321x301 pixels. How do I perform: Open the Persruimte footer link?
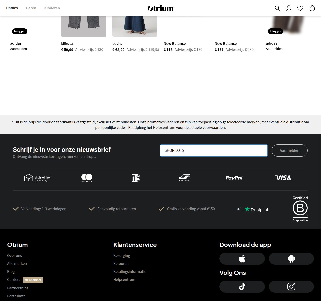[16, 296]
